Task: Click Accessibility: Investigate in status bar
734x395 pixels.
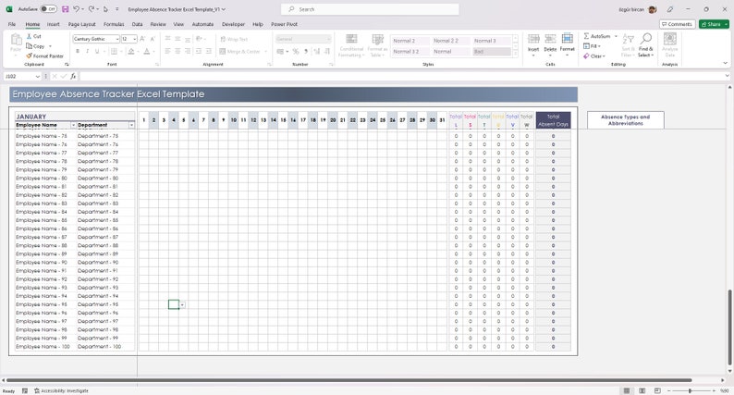Action: click(x=61, y=390)
